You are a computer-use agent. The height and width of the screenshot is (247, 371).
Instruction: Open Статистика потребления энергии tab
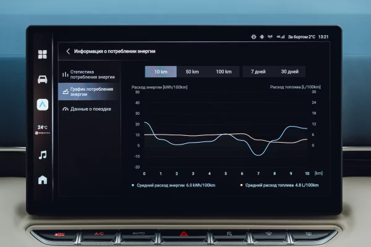point(88,75)
